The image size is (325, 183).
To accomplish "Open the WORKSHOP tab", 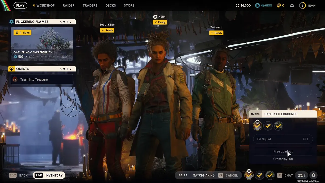I will [x=45, y=5].
